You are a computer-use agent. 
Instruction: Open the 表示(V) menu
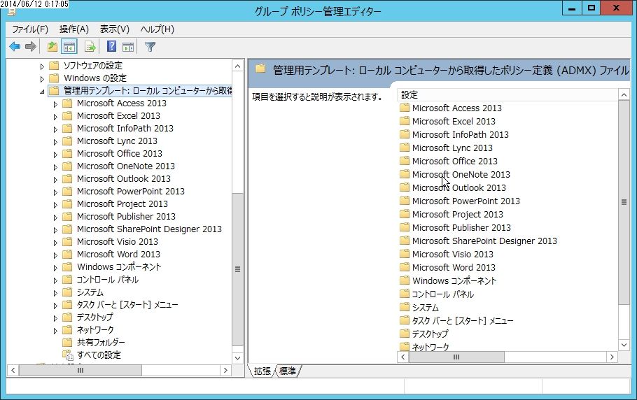click(x=115, y=29)
